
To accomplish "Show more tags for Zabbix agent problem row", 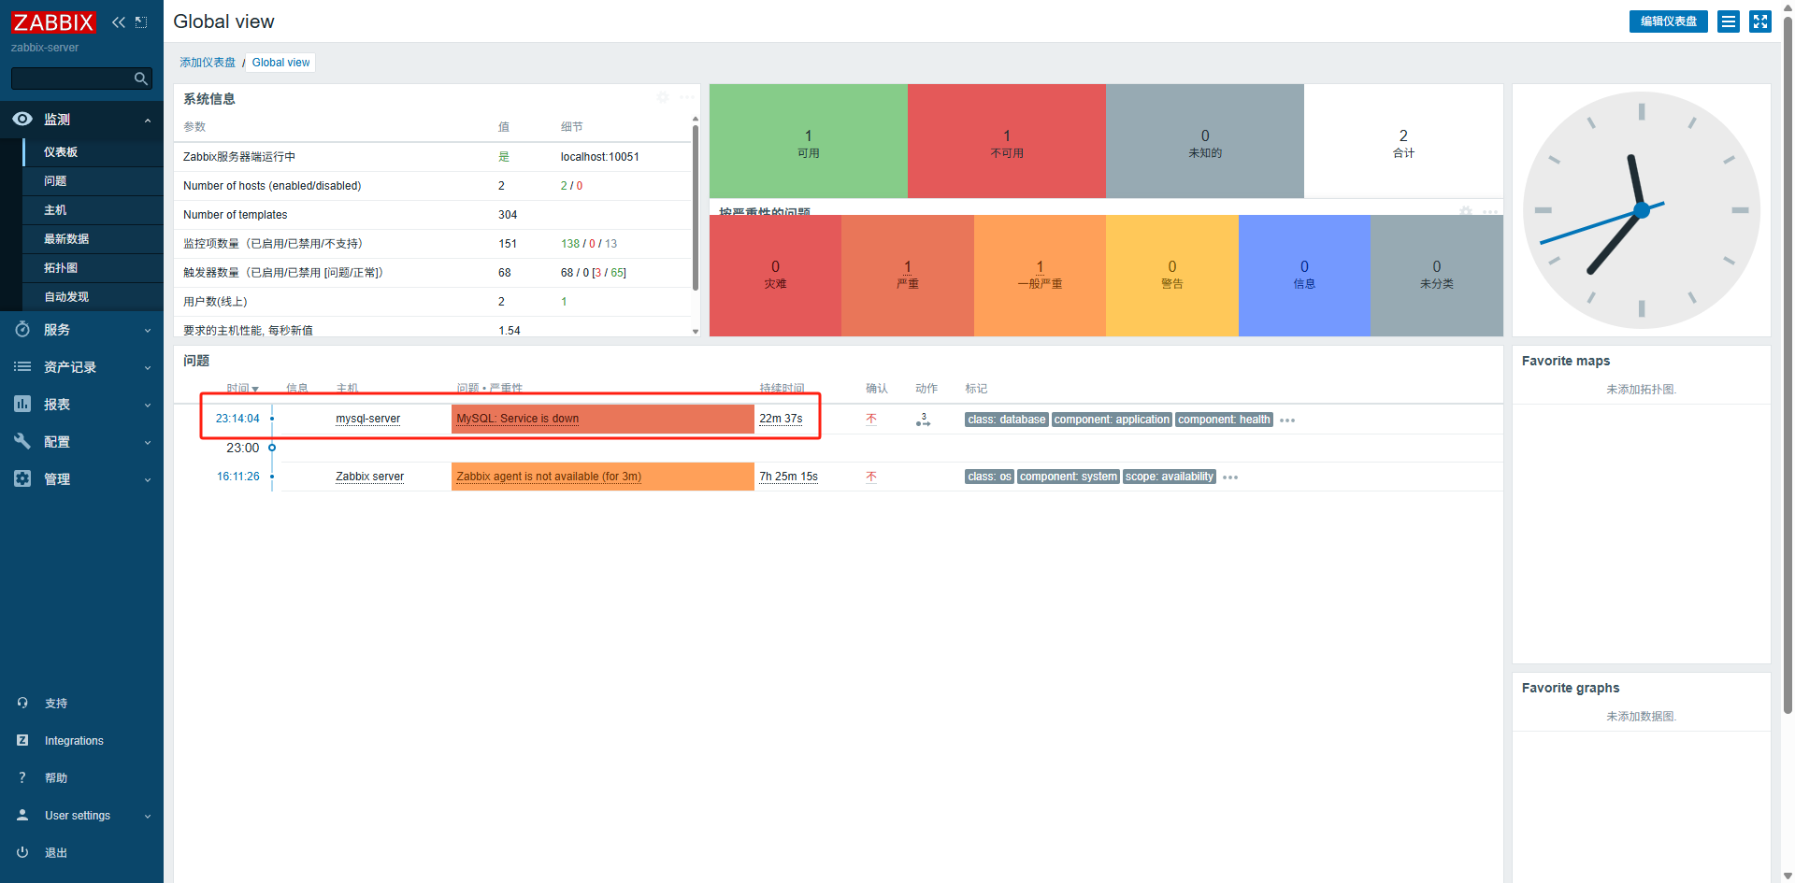I will tap(1230, 477).
